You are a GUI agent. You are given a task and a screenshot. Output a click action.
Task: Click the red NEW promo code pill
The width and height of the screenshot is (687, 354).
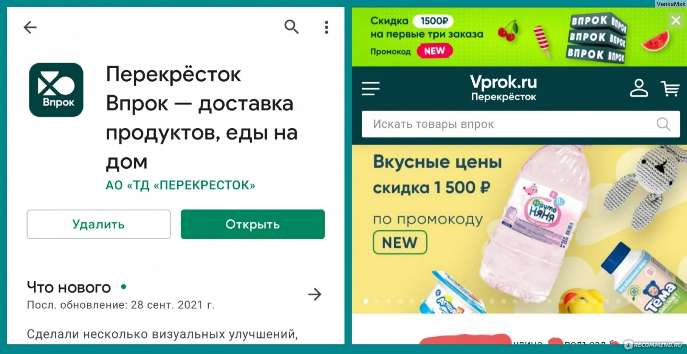[x=435, y=51]
